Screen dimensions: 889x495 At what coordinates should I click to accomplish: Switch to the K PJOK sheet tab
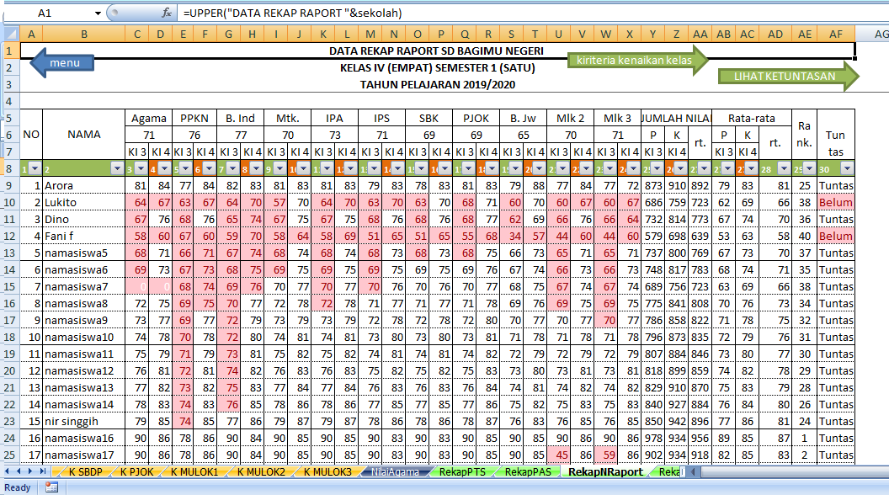tap(136, 471)
